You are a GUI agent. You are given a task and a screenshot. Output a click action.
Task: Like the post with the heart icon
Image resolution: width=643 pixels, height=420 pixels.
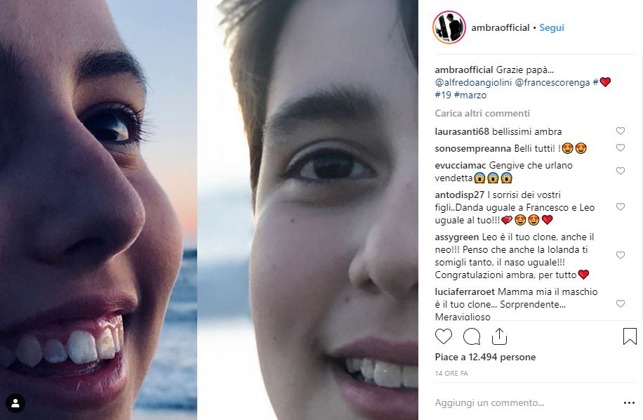444,336
